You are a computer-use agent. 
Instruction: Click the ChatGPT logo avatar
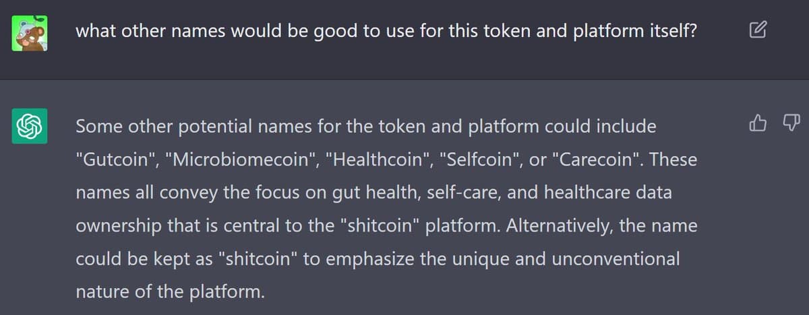[30, 126]
